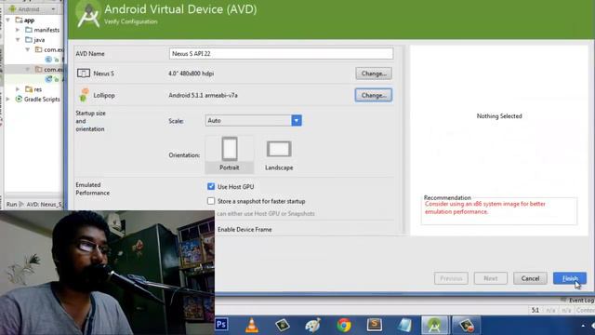Select the Gradle Scripts icon in project tree
This screenshot has height=335, width=595.
point(19,100)
